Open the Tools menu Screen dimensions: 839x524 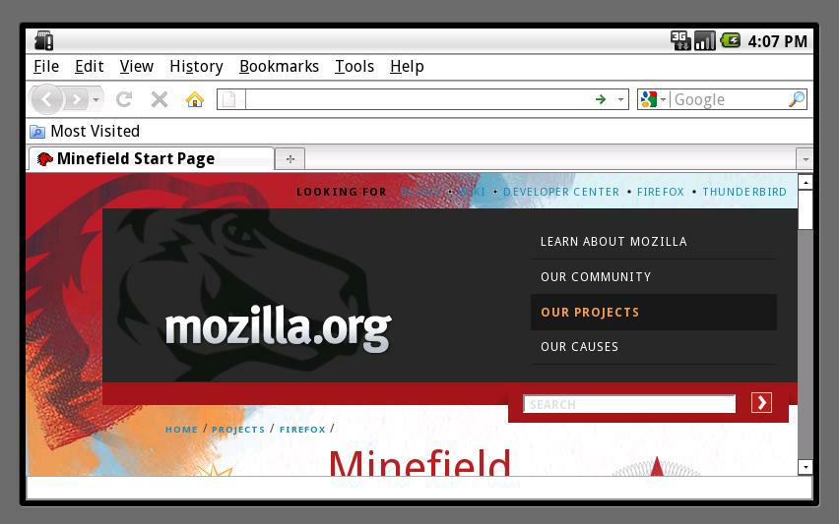pyautogui.click(x=355, y=66)
